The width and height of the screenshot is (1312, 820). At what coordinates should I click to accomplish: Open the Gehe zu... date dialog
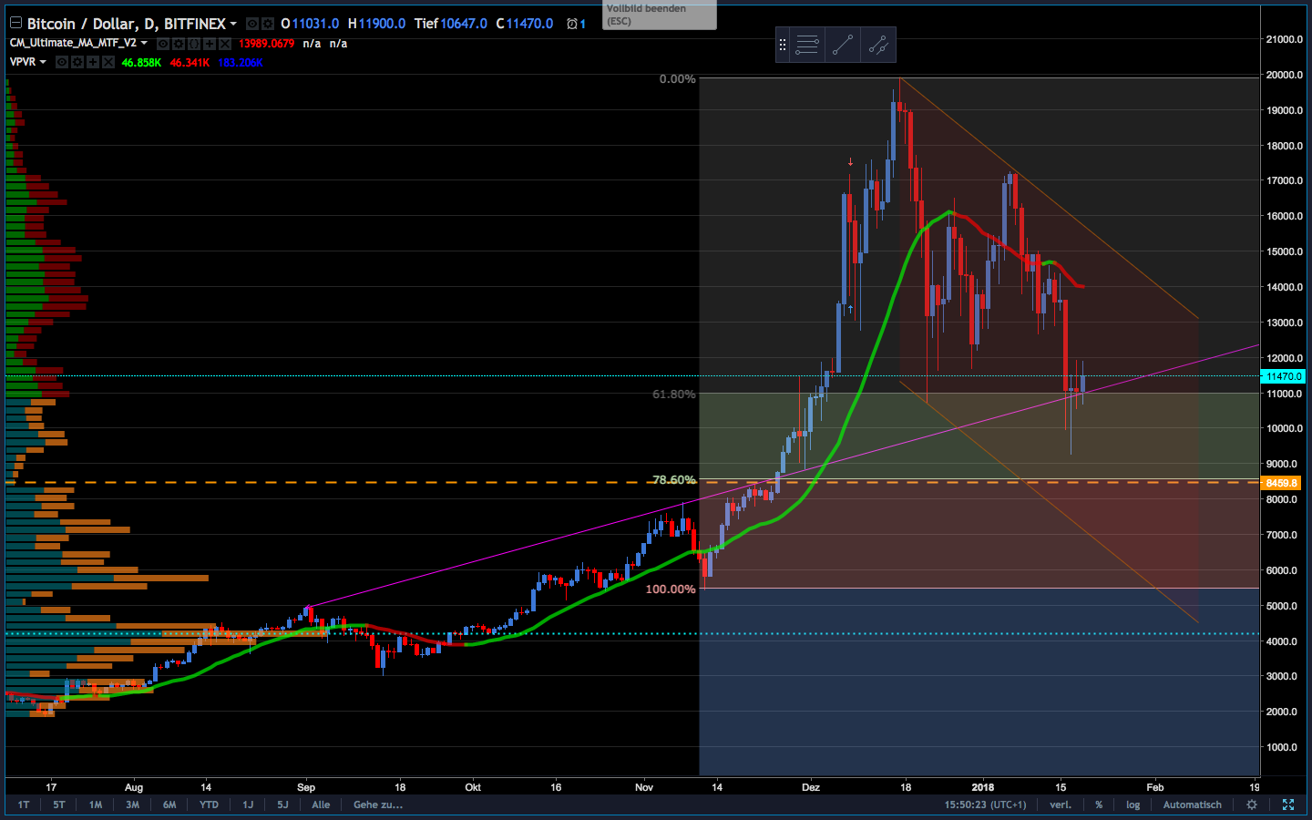pos(378,805)
